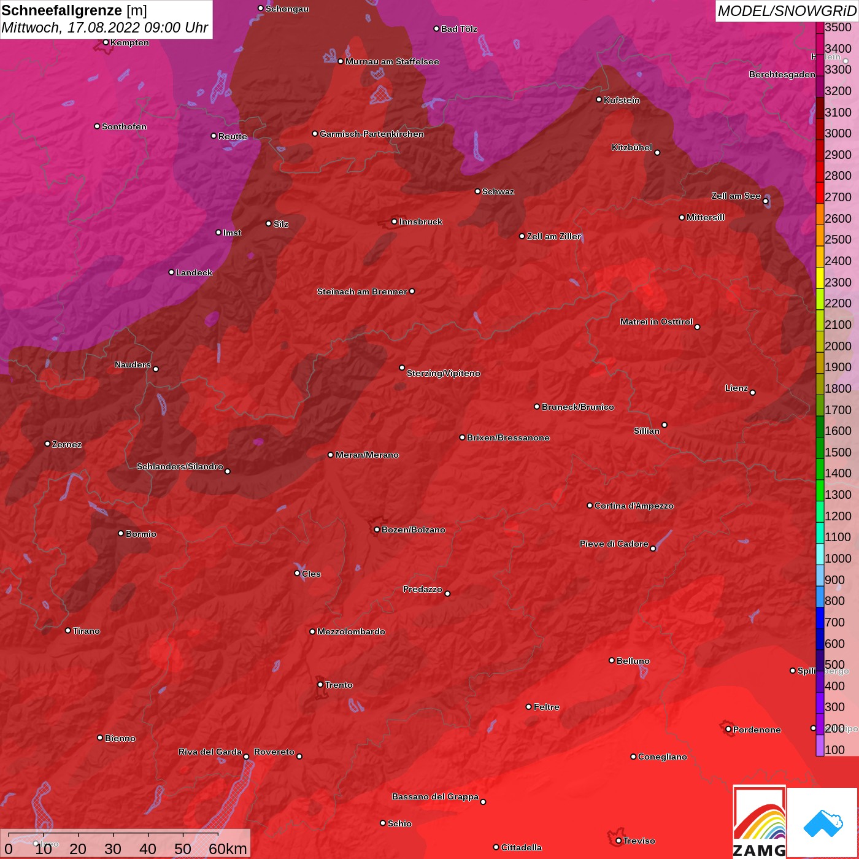Select the 2300 m yellow legend swatch
Screen dimensions: 859x859
[x=820, y=277]
